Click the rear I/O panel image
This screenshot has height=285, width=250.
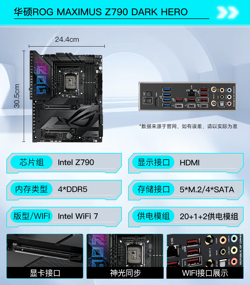187,96
